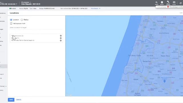The image size is (183, 103).
Task: Click the campaign budget text
Action: (47, 9)
